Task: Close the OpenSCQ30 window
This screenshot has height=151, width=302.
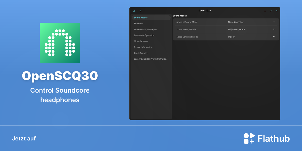Action: tap(277, 11)
